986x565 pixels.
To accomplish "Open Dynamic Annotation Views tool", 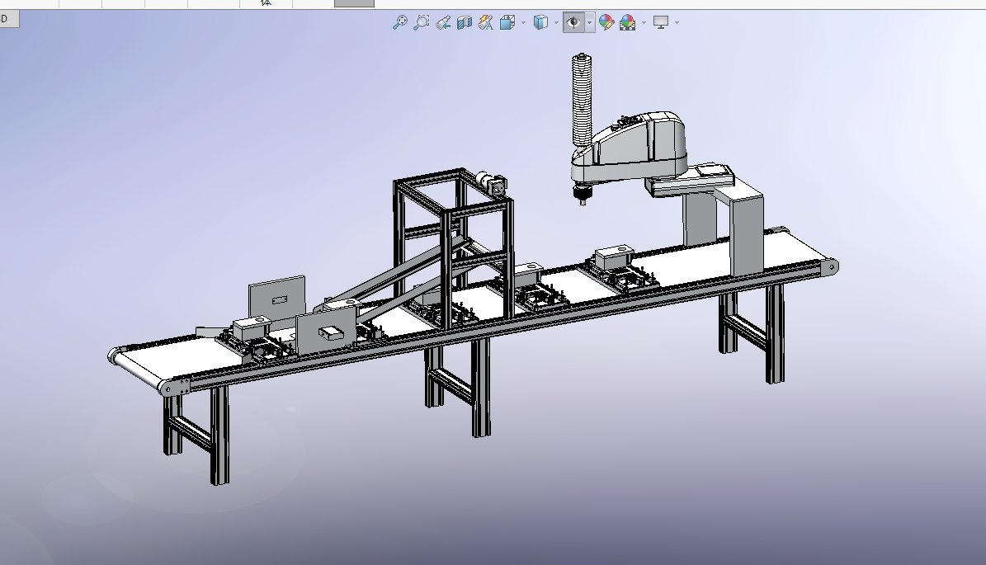I will coord(485,23).
